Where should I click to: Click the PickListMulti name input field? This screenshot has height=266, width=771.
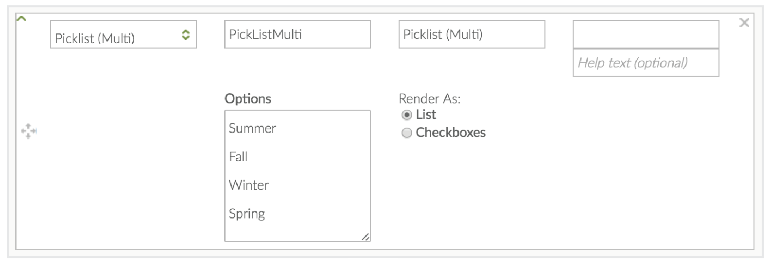(x=297, y=34)
